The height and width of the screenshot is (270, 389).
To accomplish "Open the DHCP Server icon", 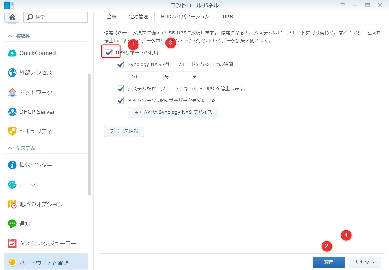I will point(12,112).
